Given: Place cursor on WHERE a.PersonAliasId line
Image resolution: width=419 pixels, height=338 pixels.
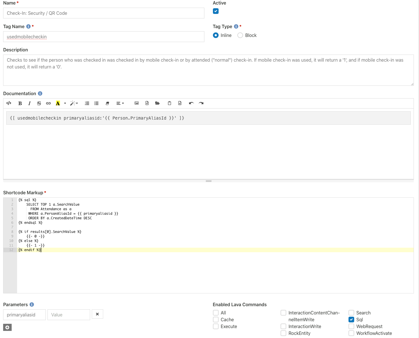Looking at the screenshot, I should point(73,214).
